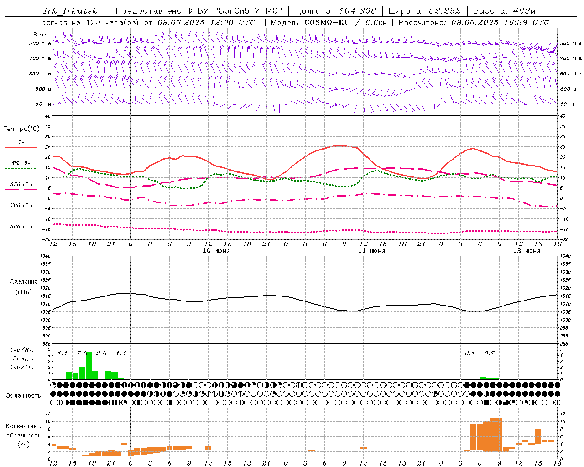Click the 2.6 three-hour precipitation value
Image resolution: width=584 pixels, height=467 pixels.
[101, 353]
